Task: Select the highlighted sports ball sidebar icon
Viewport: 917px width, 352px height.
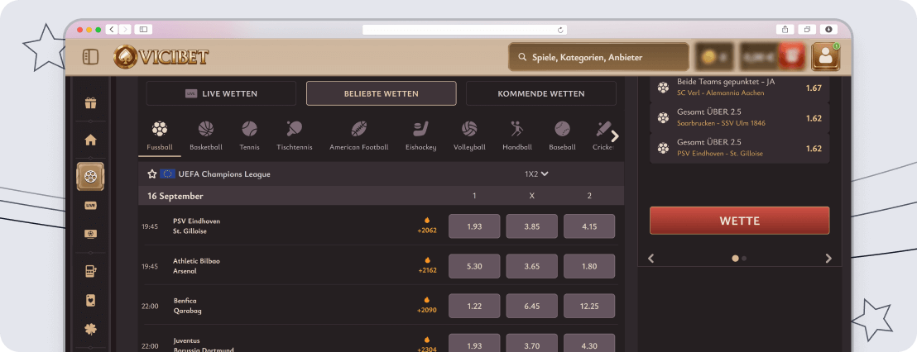Action: [x=90, y=176]
